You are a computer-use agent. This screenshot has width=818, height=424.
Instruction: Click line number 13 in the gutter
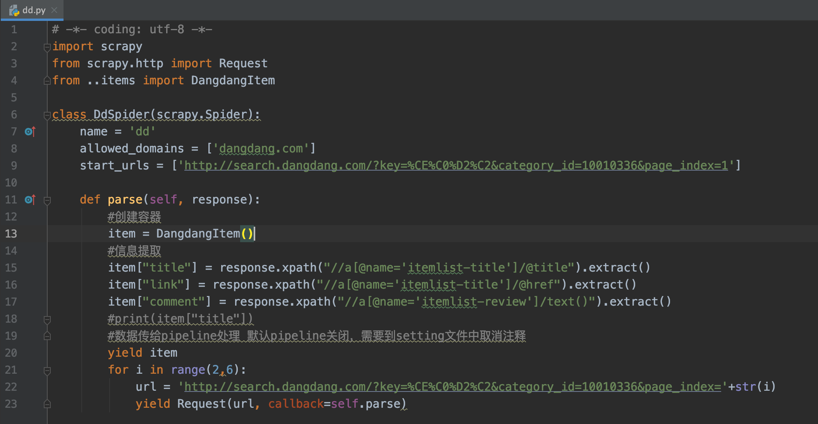pos(11,234)
